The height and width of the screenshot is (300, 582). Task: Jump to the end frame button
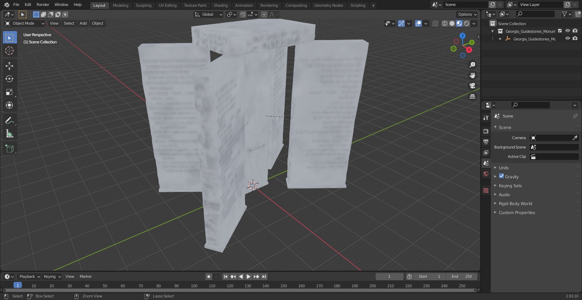click(264, 277)
